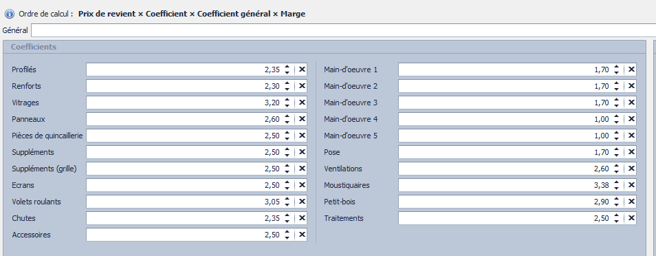Clear the Panneaux coefficient with its X

pos(302,119)
